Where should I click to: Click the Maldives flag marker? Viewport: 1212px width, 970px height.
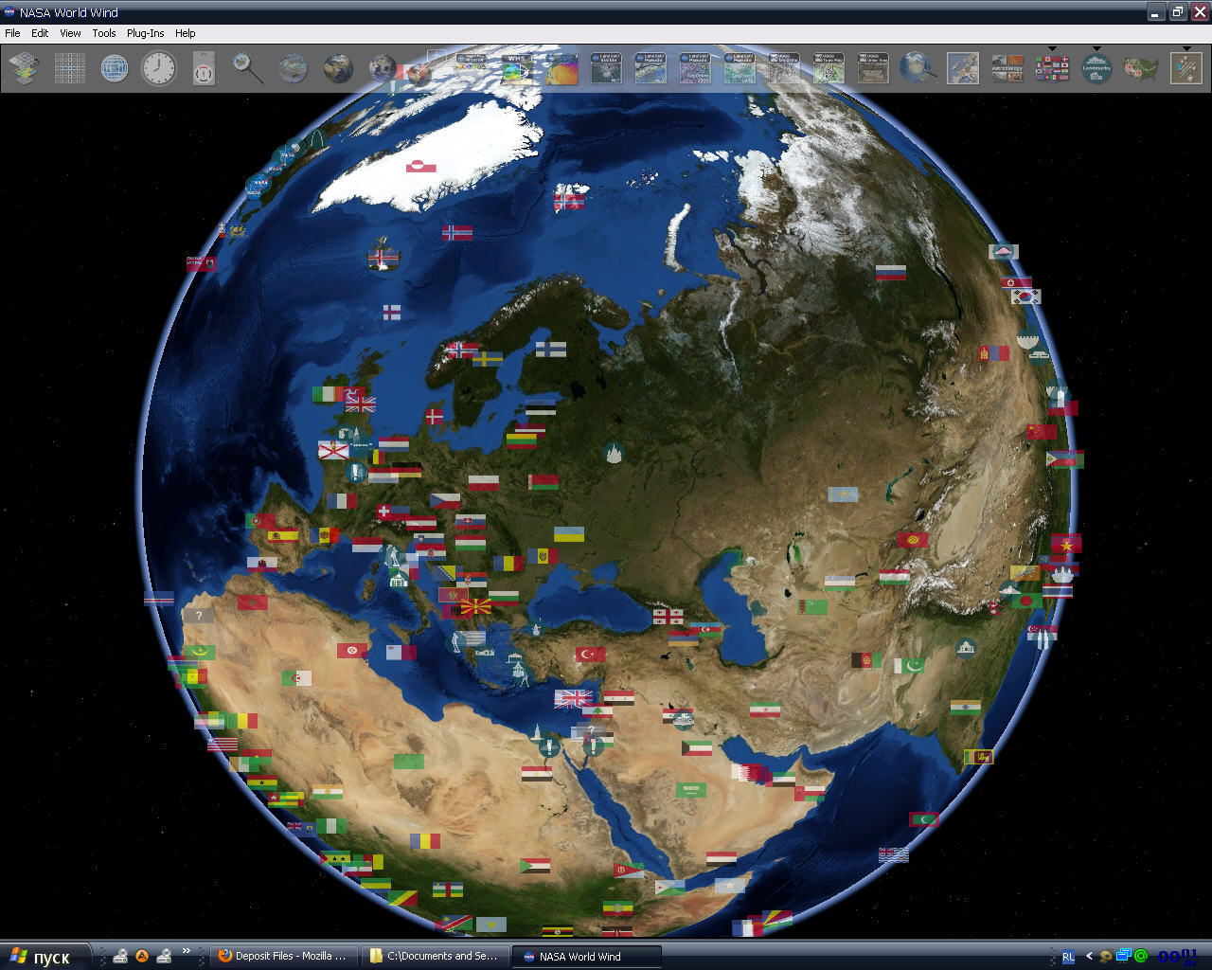pyautogui.click(x=924, y=818)
